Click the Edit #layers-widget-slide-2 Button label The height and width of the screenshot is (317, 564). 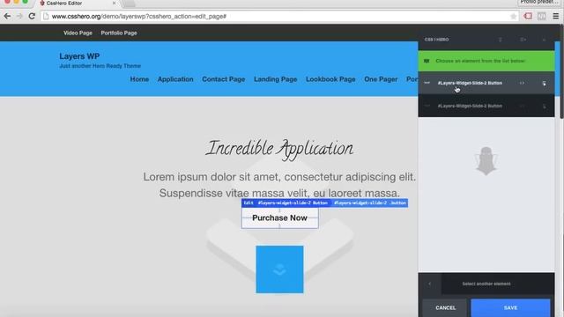(x=286, y=203)
